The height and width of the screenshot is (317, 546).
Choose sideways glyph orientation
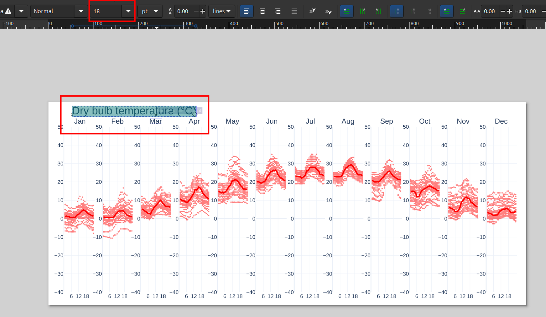(x=429, y=11)
